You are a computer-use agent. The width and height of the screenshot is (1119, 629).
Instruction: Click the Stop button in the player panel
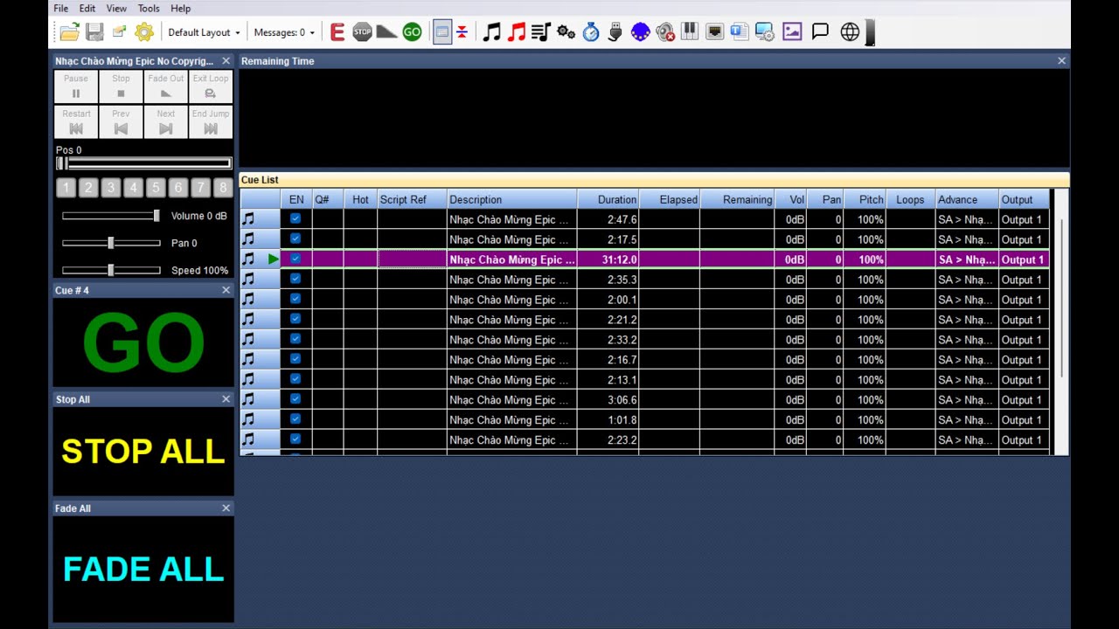point(121,86)
